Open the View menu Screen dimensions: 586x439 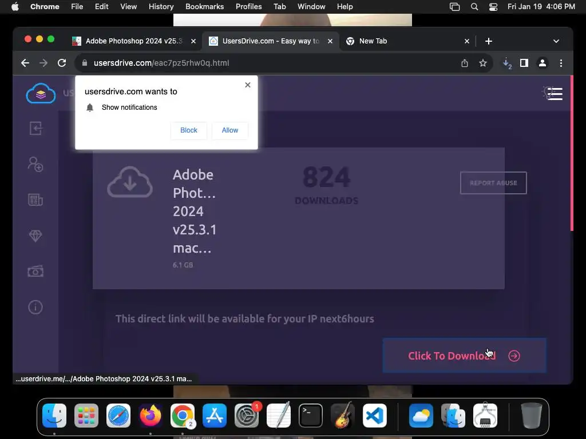(128, 7)
